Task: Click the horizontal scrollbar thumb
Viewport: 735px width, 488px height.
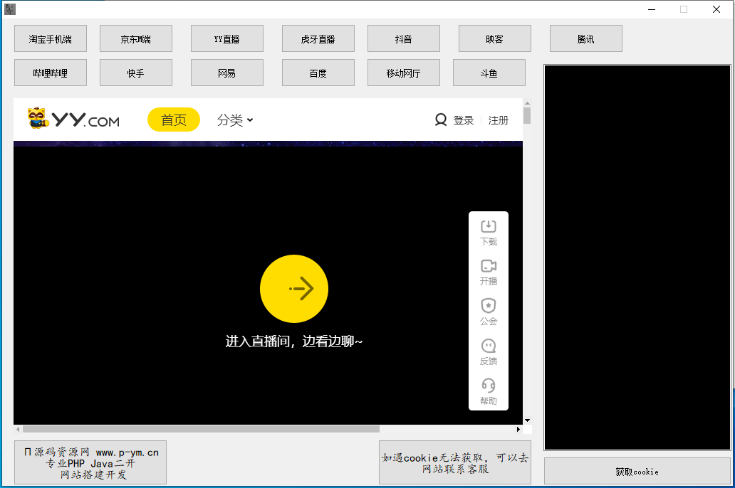Action: 201,429
